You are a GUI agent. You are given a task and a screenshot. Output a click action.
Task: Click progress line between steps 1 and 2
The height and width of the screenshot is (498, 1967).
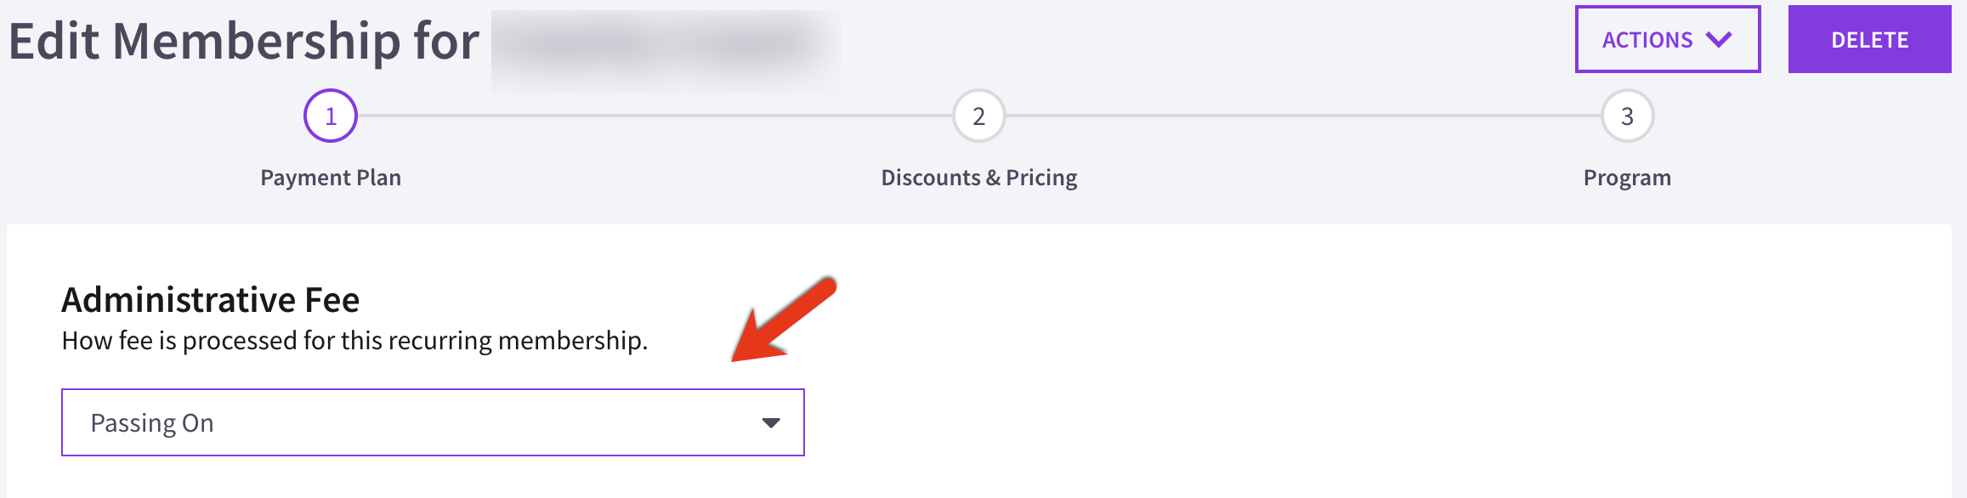tap(655, 116)
